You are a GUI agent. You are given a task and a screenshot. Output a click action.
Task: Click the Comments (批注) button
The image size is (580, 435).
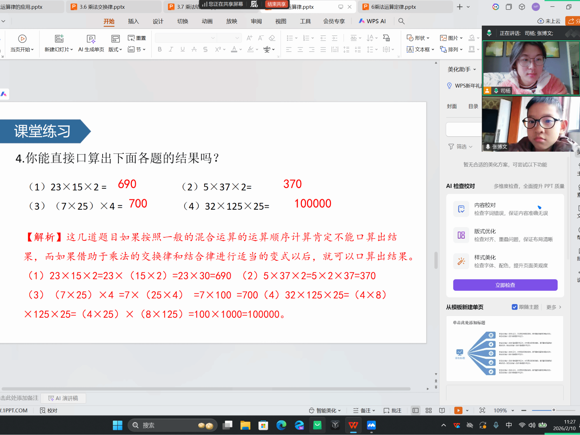click(x=393, y=410)
